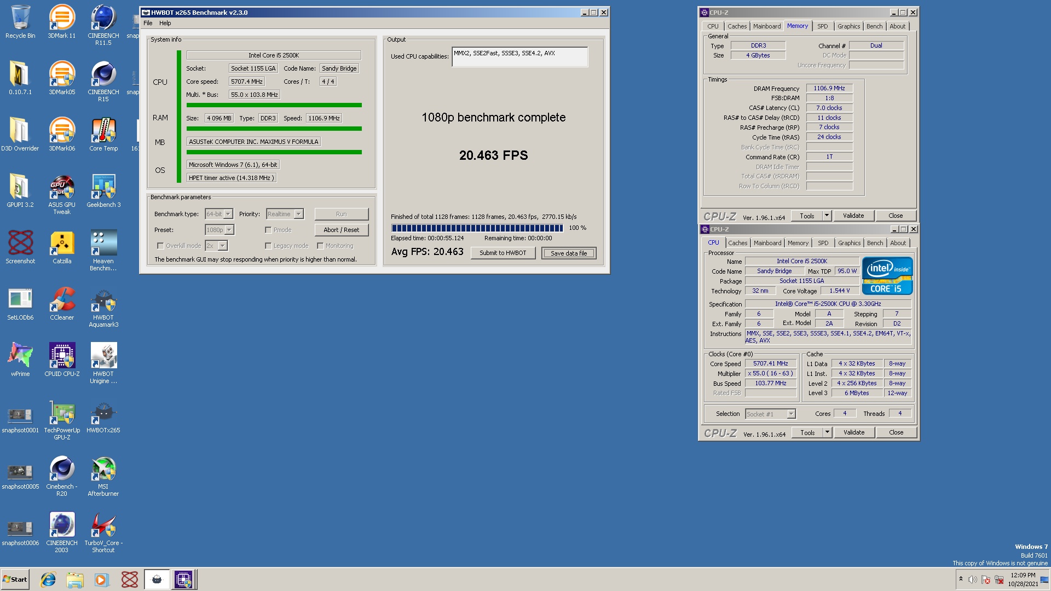Click the Windows Start button

[15, 580]
